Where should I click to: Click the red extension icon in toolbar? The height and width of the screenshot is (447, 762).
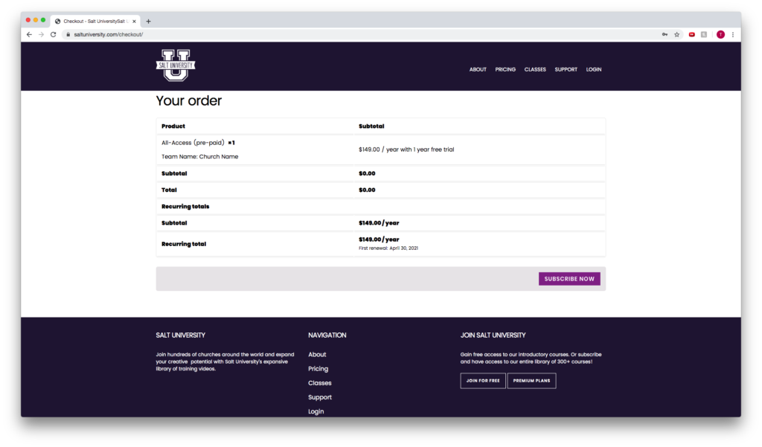(x=691, y=34)
